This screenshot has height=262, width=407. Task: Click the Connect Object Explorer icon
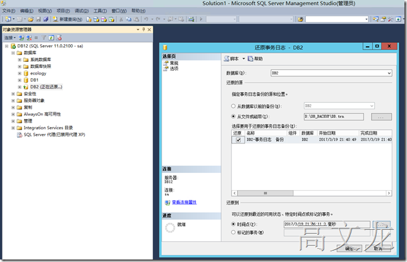coord(21,38)
